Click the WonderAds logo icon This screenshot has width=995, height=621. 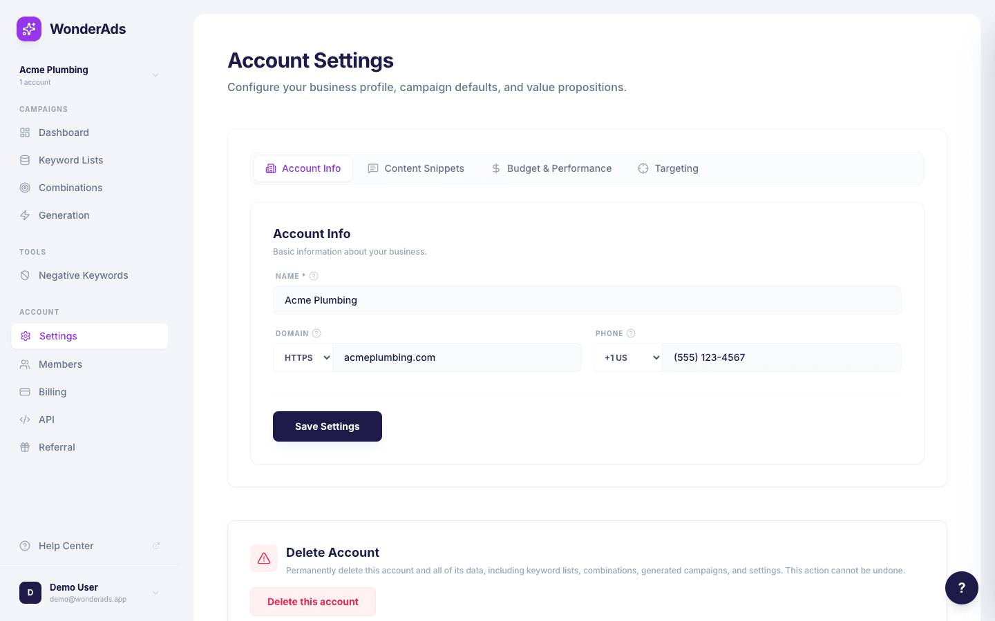point(28,29)
